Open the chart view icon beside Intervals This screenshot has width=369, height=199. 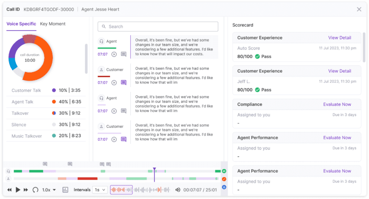pyautogui.click(x=65, y=190)
